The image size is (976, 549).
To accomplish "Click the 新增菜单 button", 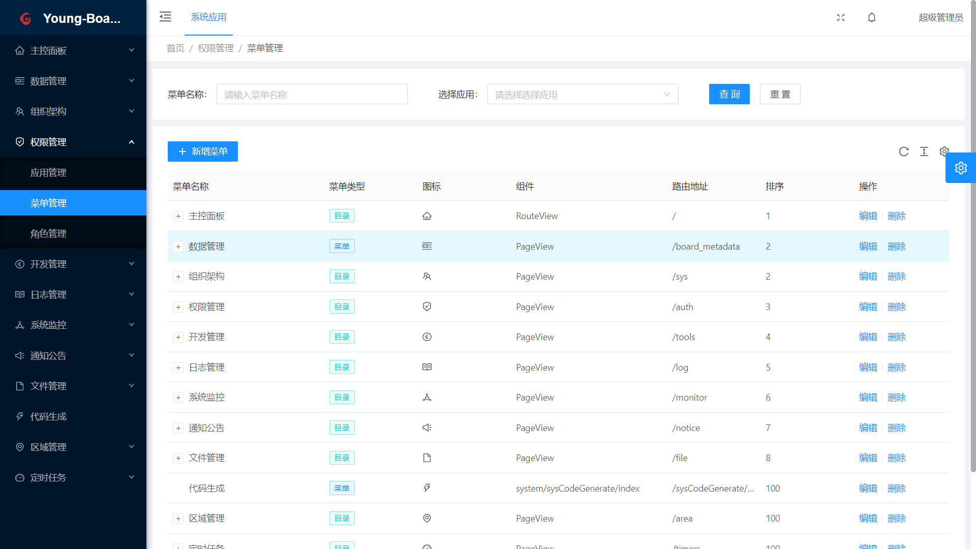I will click(x=203, y=151).
